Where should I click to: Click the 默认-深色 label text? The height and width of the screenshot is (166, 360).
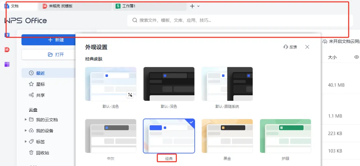pos(169,106)
